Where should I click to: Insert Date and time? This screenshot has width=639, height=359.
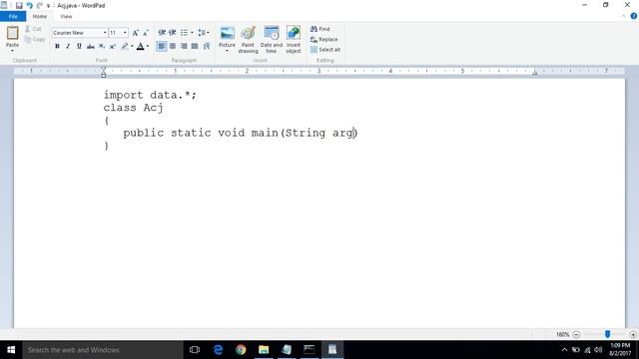[271, 40]
